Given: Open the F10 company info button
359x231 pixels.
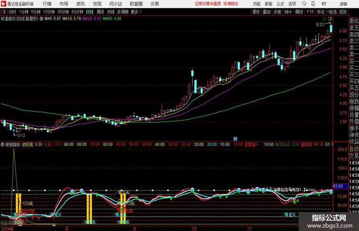Looking at the screenshot, I should tap(310, 12).
